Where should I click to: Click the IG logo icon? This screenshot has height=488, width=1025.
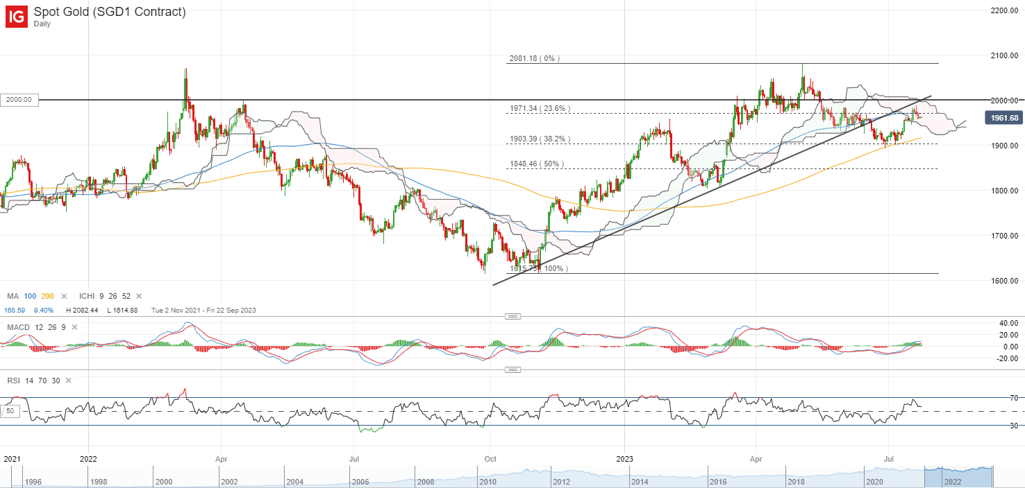click(x=17, y=16)
